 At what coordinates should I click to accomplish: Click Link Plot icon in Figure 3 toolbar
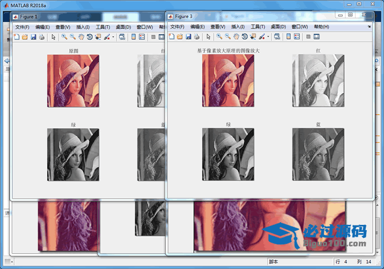coord(277,37)
